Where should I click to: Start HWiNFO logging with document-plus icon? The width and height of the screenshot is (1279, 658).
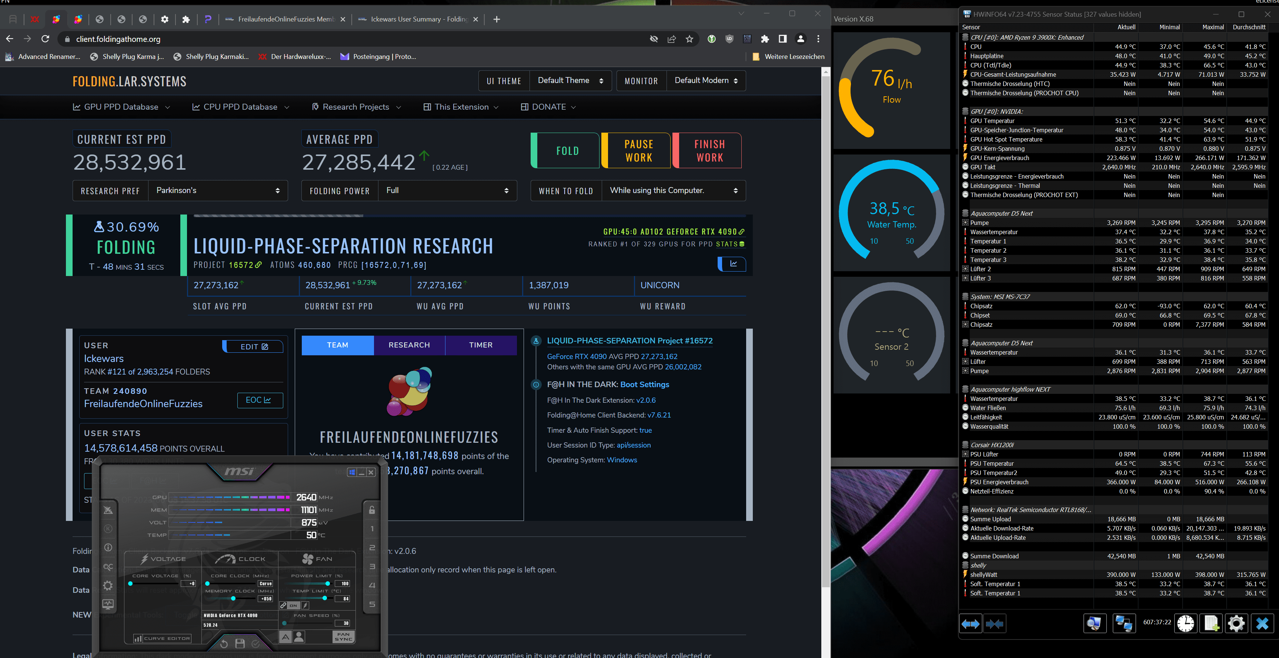point(1211,624)
